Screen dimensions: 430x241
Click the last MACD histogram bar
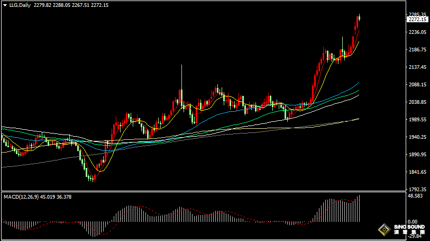coord(359,209)
